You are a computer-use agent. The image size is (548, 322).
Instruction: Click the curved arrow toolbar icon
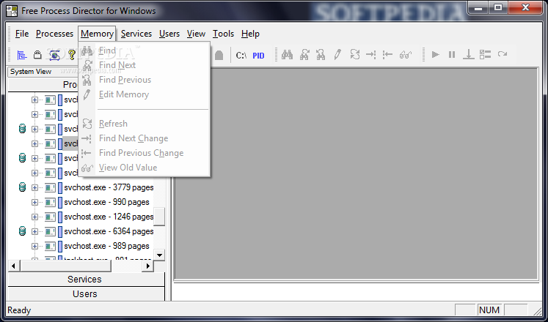(503, 54)
